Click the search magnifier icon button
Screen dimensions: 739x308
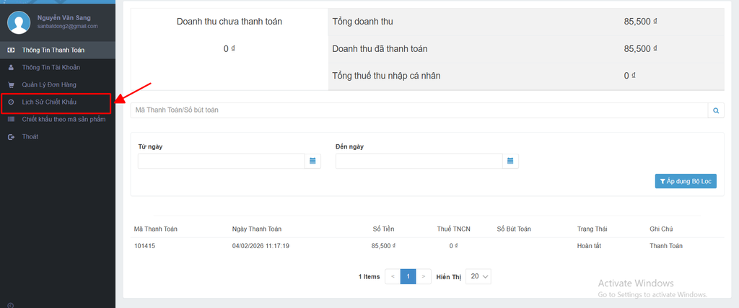(x=716, y=110)
